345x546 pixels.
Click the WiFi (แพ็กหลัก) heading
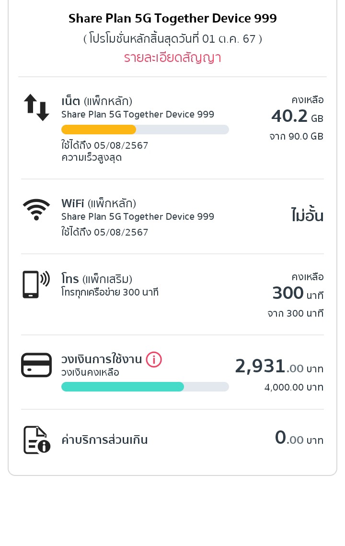coord(99,203)
